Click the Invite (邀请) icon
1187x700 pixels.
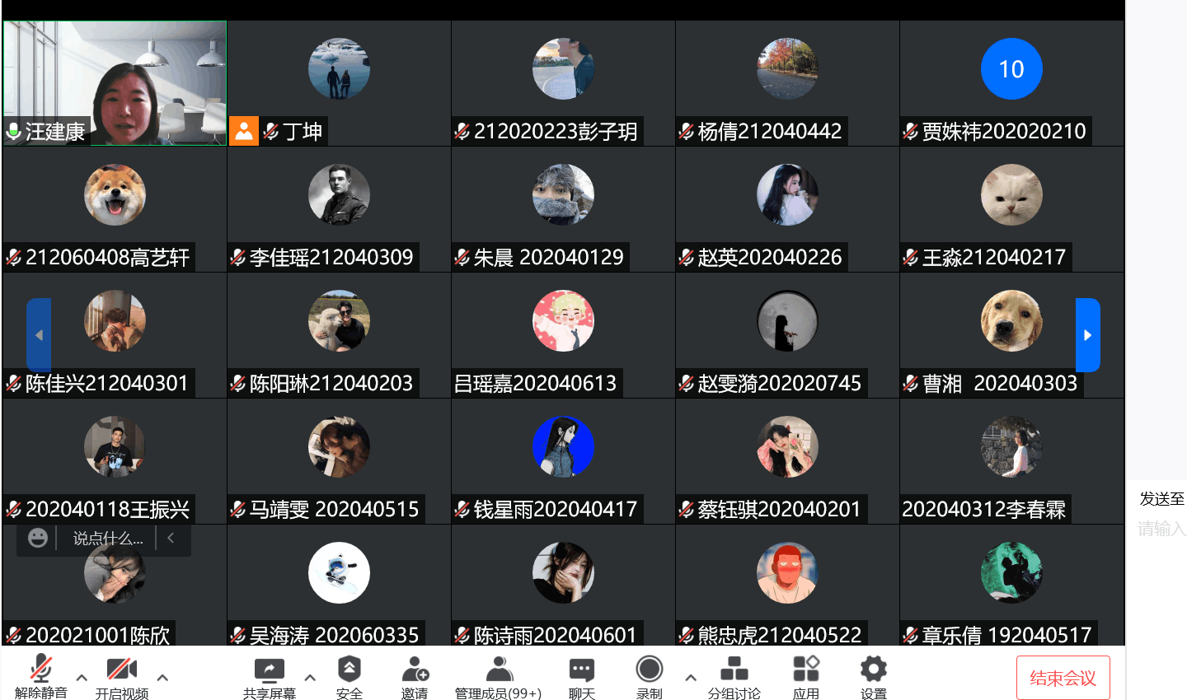tap(415, 670)
